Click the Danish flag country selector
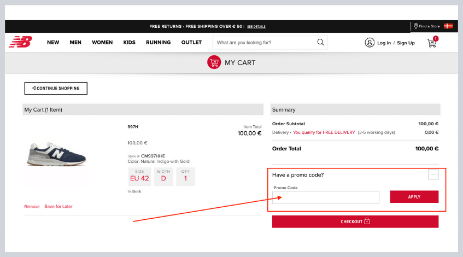Image resolution: width=463 pixels, height=257 pixels. [x=448, y=26]
